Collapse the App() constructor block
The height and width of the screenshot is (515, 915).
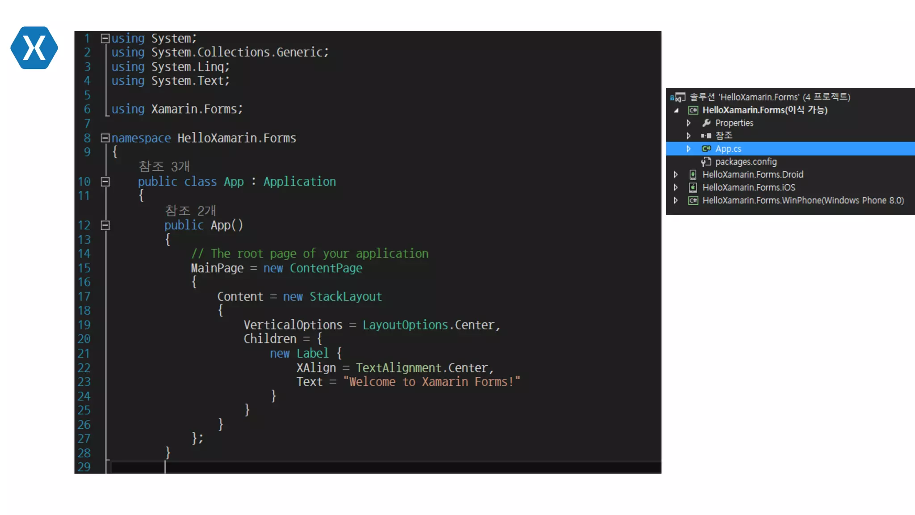pos(105,225)
